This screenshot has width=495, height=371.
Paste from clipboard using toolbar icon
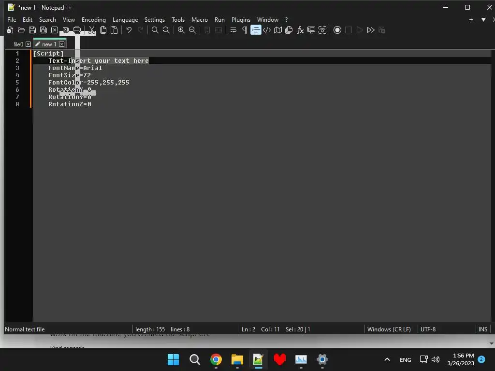pyautogui.click(x=114, y=30)
